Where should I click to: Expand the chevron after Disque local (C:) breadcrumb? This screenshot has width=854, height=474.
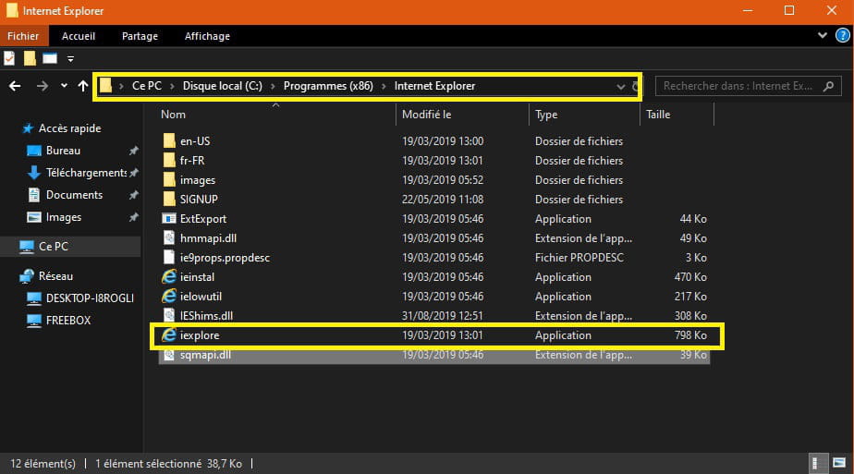tap(273, 86)
